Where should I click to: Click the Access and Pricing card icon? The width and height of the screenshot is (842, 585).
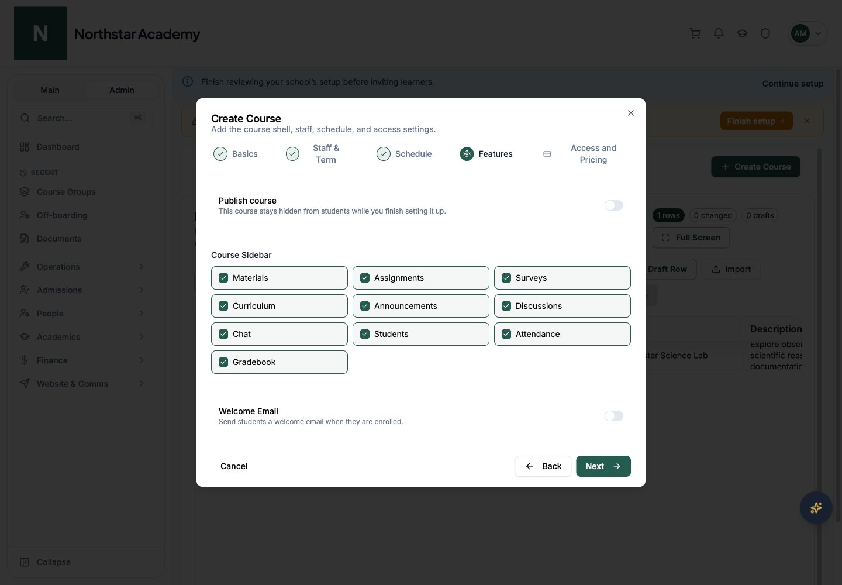[x=547, y=154]
